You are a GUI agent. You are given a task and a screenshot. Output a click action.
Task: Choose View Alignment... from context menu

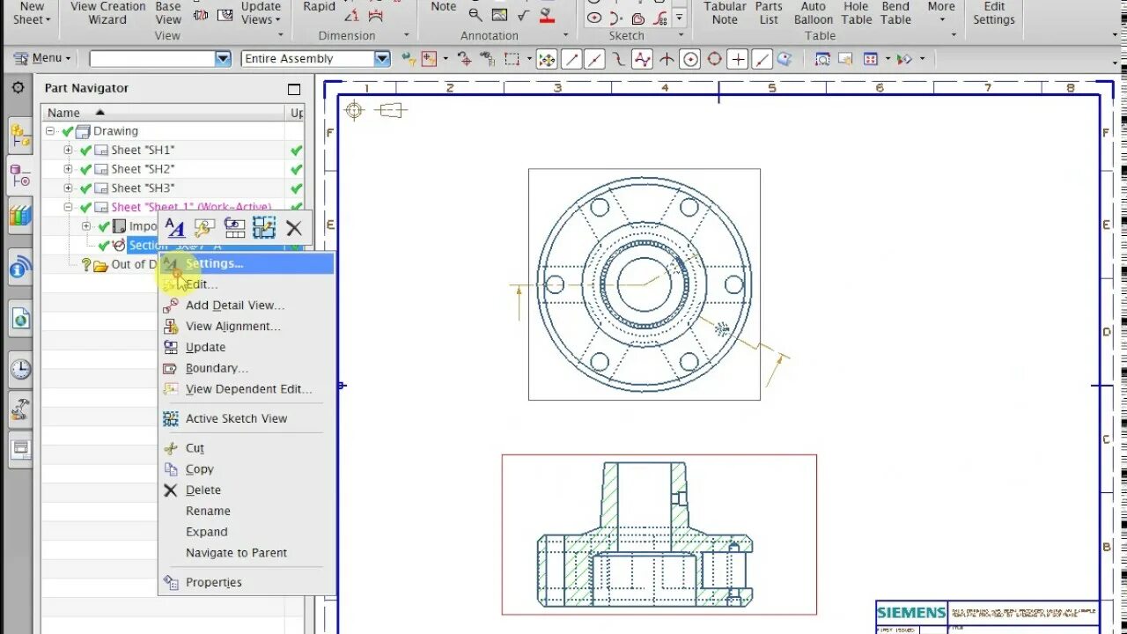click(x=233, y=327)
